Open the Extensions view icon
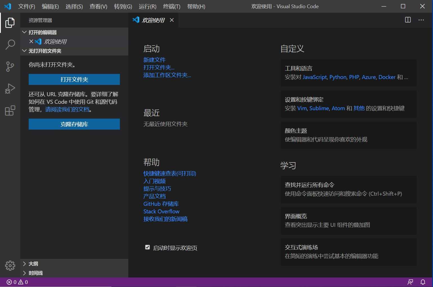433x287 pixels. click(10, 110)
